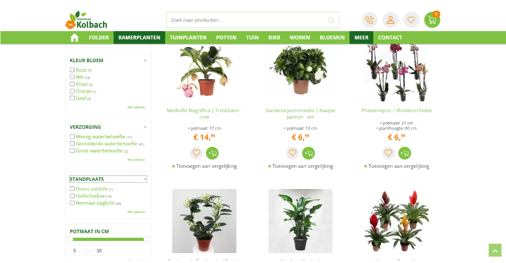Image resolution: width=506 pixels, height=263 pixels.
Task: Add Phalaenopsis orchid to cart
Action: [405, 153]
